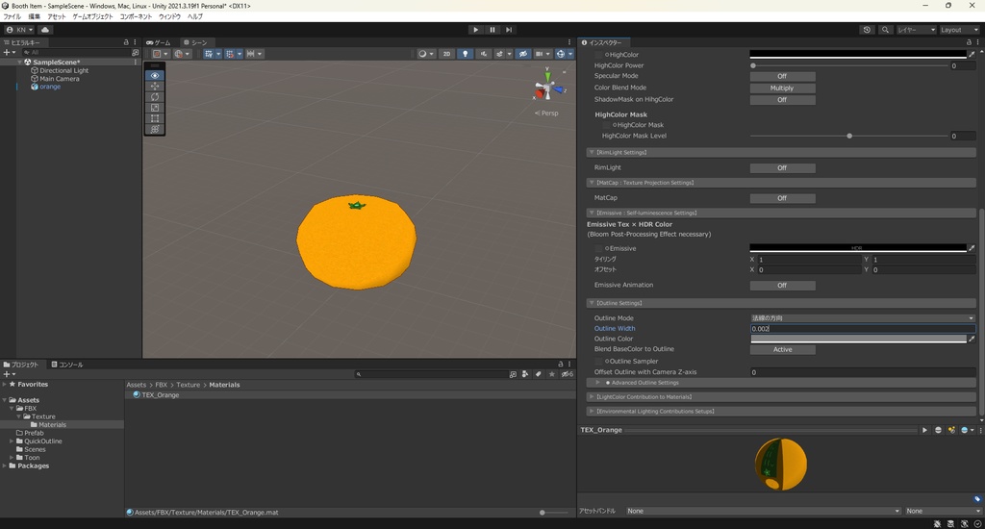The height and width of the screenshot is (529, 985).
Task: Open the Outline Color swatch
Action: coord(857,339)
